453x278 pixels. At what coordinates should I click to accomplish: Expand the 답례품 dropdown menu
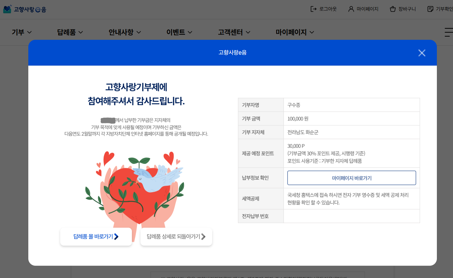70,32
